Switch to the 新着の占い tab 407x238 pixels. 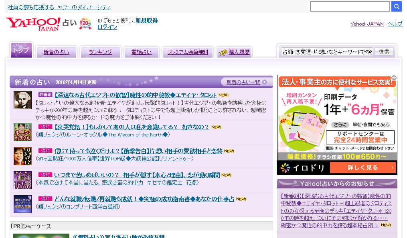coord(56,52)
